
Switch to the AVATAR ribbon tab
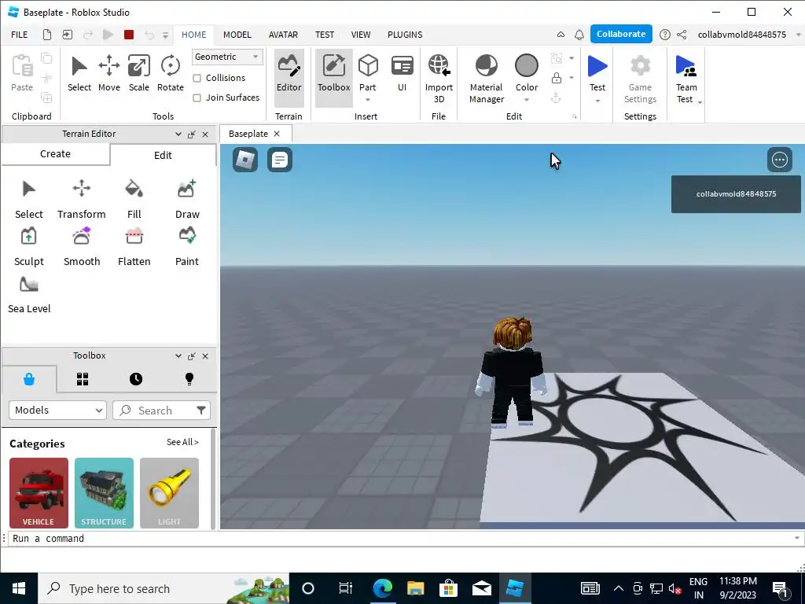(283, 35)
